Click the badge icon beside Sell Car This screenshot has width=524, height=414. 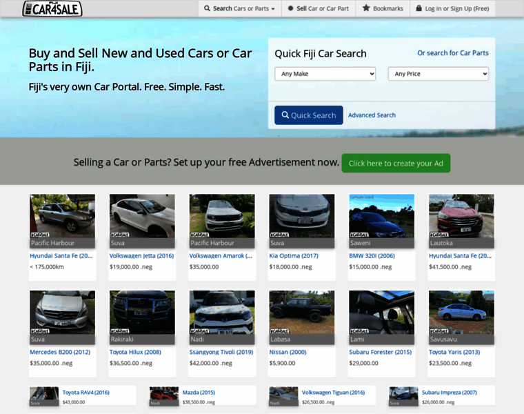tap(290, 8)
